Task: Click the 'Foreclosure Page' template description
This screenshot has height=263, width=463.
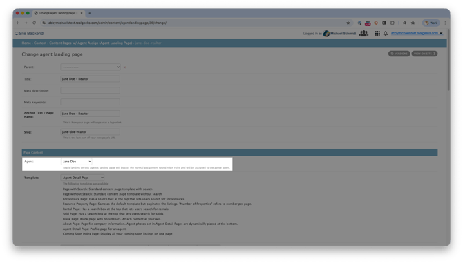Action: pos(123,199)
